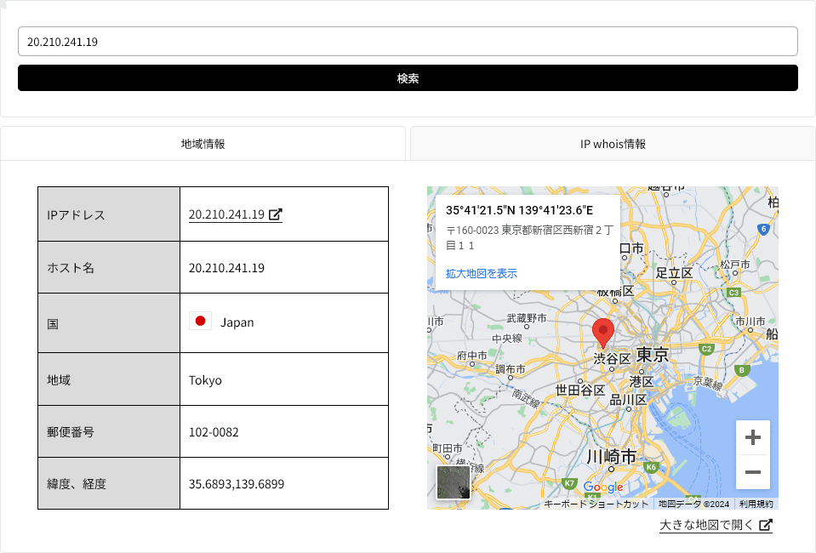Click the red map location pin
Screen dimensions: 816x553
pyautogui.click(x=603, y=333)
